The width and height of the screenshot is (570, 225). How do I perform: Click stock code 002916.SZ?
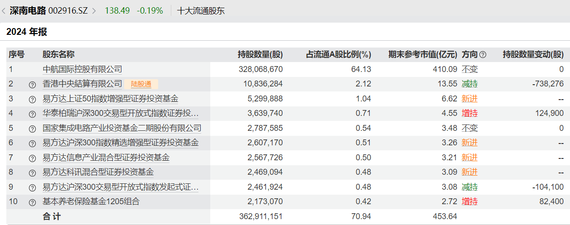[68, 10]
